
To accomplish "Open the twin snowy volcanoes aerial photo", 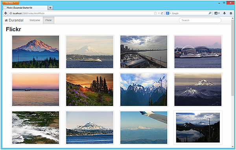I will (198, 90).
